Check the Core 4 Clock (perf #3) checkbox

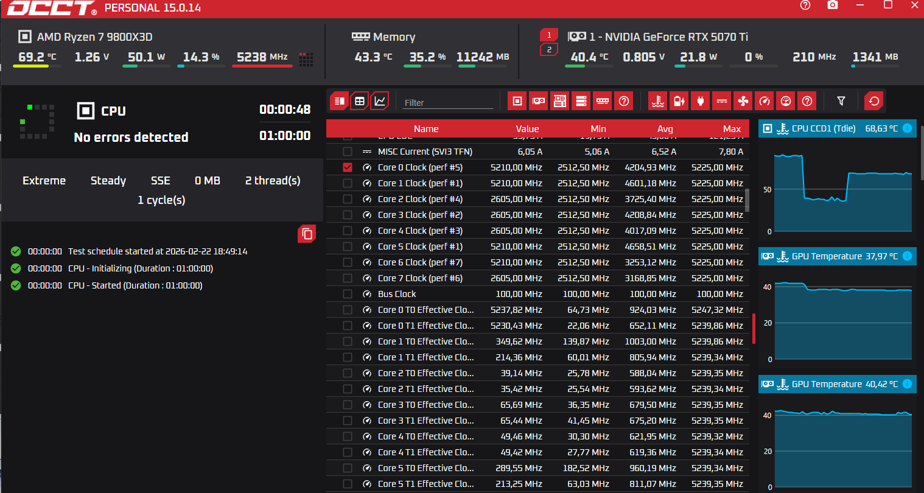pyautogui.click(x=348, y=231)
